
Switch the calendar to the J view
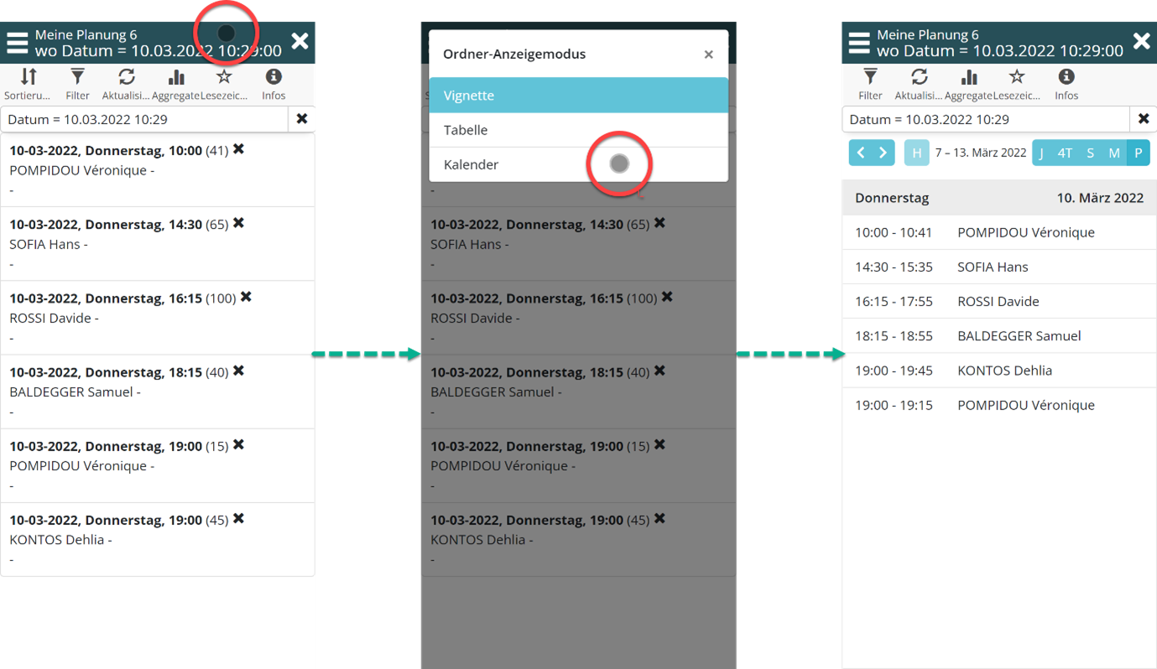[1041, 153]
